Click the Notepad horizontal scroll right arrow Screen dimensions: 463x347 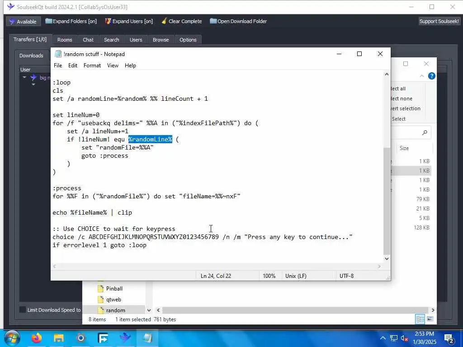coord(379,266)
